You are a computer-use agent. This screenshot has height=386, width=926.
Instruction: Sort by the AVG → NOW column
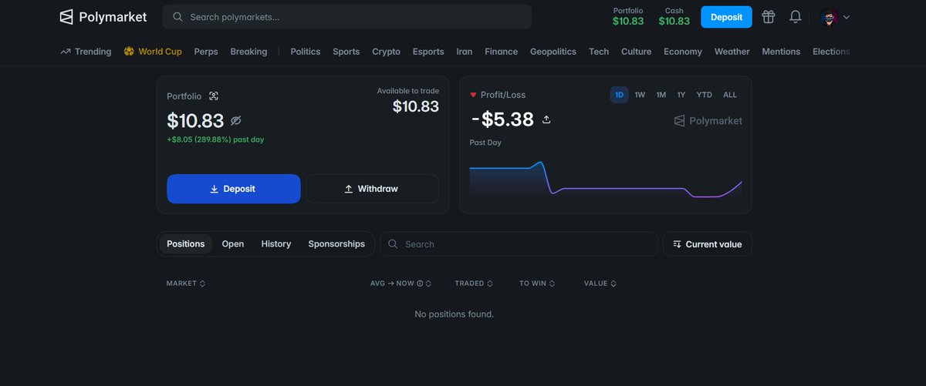[400, 284]
